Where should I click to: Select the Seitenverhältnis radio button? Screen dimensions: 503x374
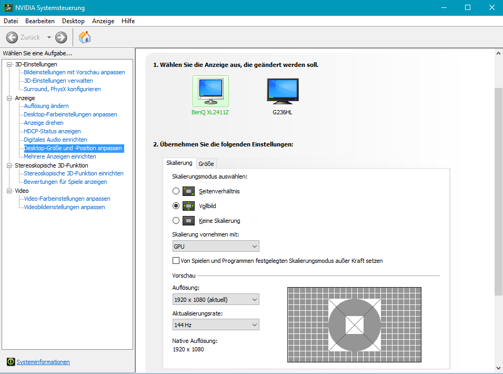click(x=176, y=191)
